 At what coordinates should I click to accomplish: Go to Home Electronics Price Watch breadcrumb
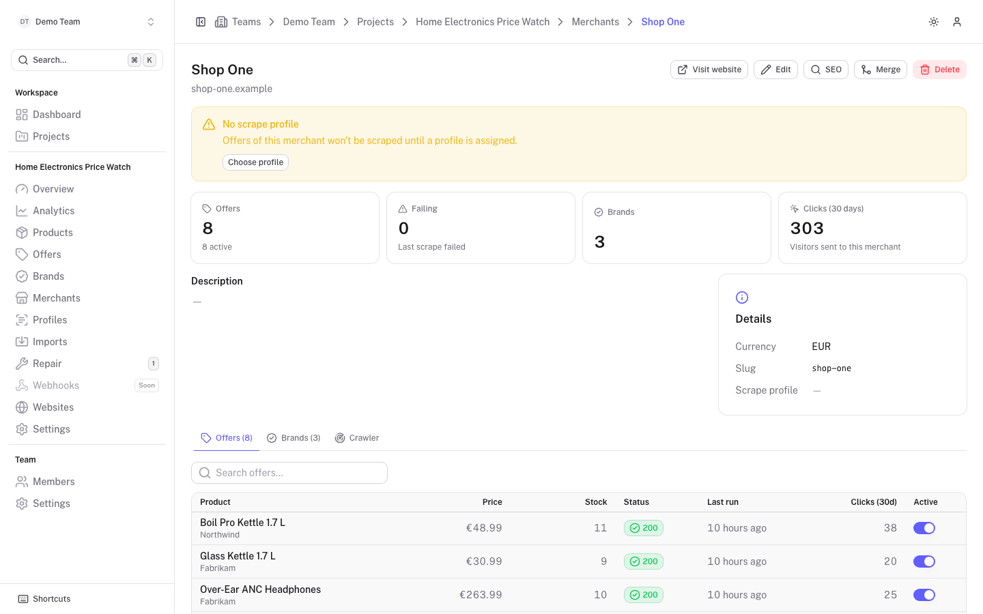(x=483, y=22)
